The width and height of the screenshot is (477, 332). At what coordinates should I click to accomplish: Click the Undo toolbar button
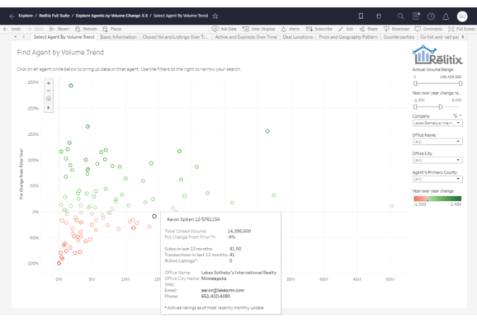tap(12, 29)
